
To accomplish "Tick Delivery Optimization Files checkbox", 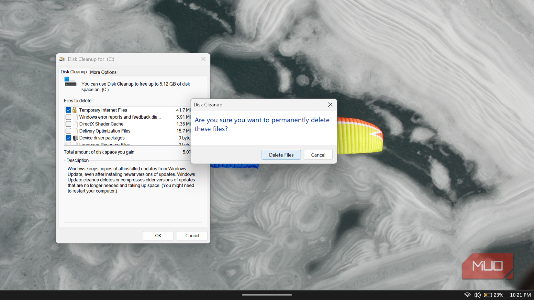I will tap(68, 131).
